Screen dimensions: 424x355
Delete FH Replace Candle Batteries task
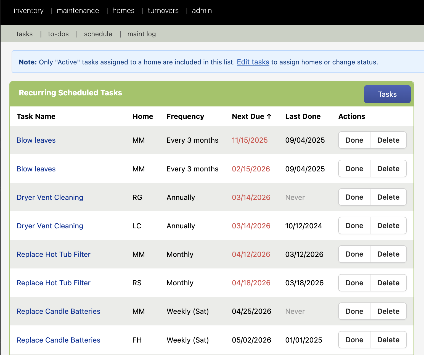pyautogui.click(x=388, y=340)
